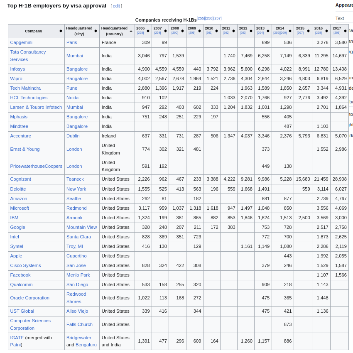Sort table by Company column arrows
This screenshot has width=353, height=353.
61,31
